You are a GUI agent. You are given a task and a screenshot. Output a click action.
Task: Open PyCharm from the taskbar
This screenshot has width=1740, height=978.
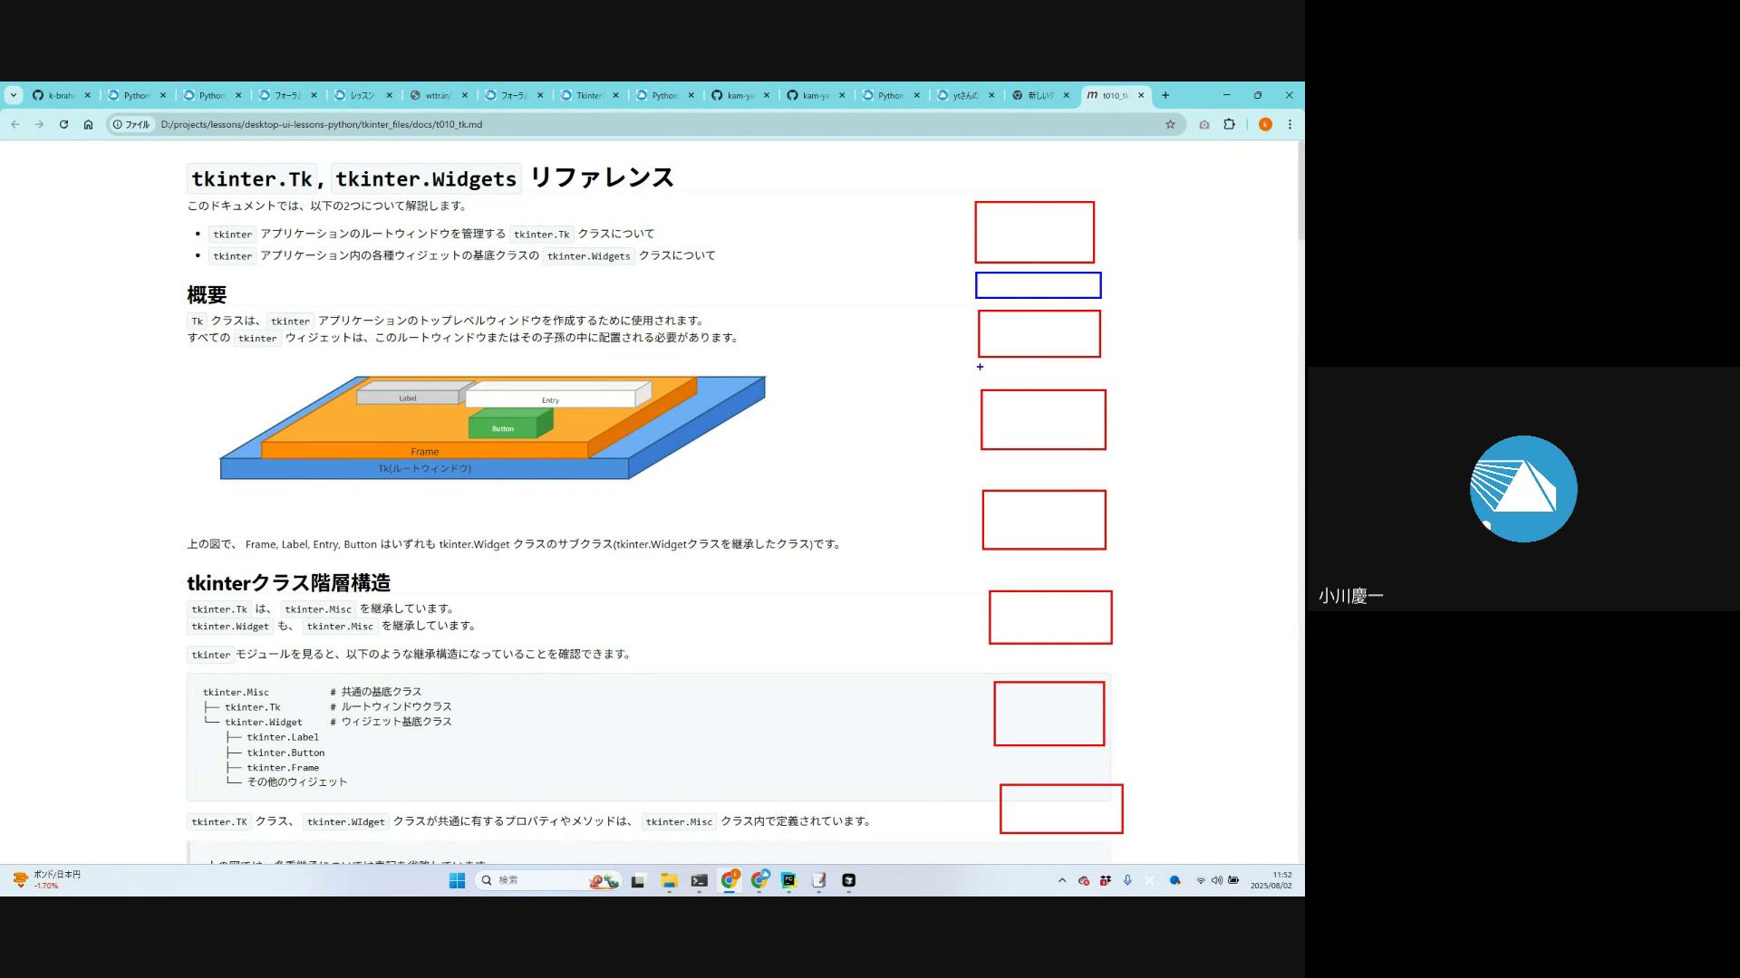[788, 880]
